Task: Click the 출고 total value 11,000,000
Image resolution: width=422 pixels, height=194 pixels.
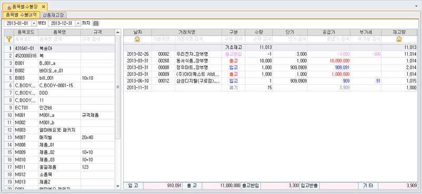Action: pos(221,186)
